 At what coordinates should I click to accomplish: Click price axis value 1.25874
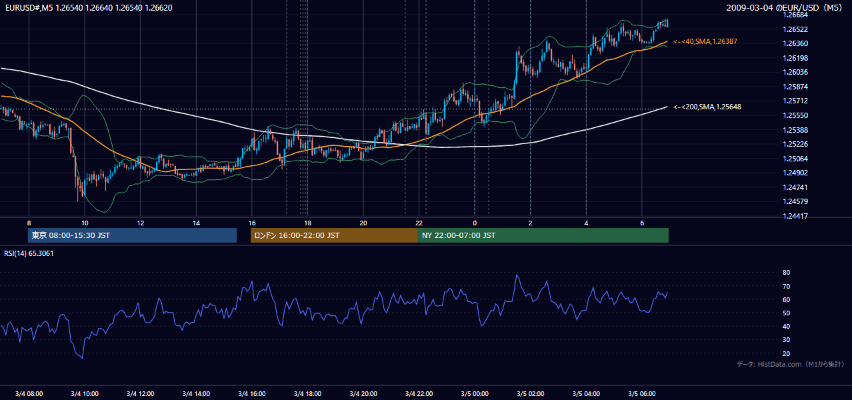click(795, 87)
